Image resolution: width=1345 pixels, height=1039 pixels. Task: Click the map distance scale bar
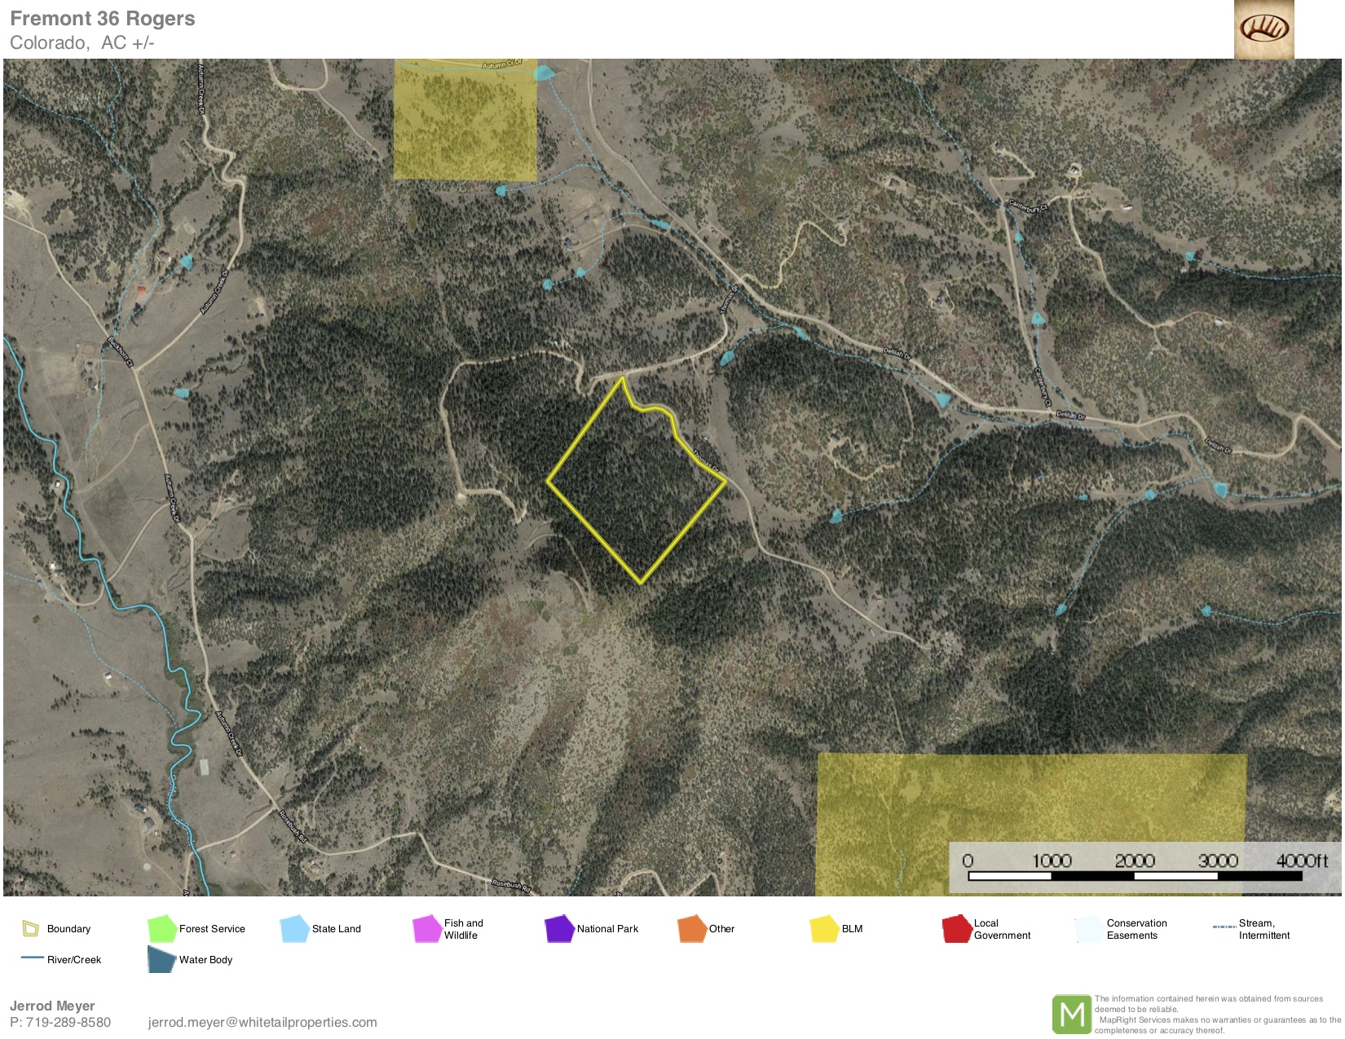[x=1135, y=876]
